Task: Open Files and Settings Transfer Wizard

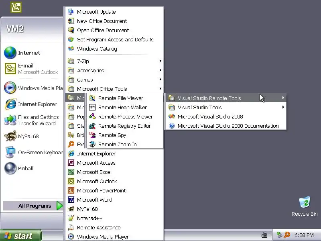Action: (x=33, y=120)
